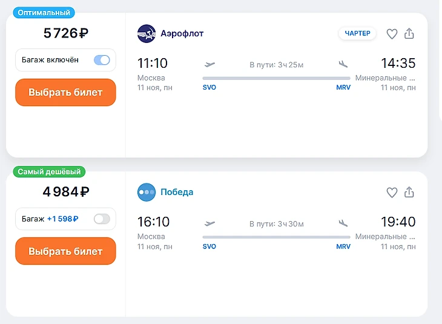Viewport: 442px width, 324px height.
Task: Select the 4 984₽ ticket button
Action: (x=65, y=251)
